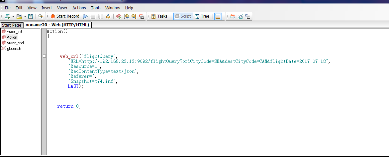Open the Actions menu
This screenshot has width=389, height=157.
point(79,8)
